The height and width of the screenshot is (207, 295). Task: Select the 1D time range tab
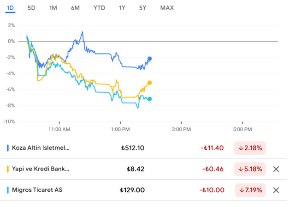coord(11,8)
